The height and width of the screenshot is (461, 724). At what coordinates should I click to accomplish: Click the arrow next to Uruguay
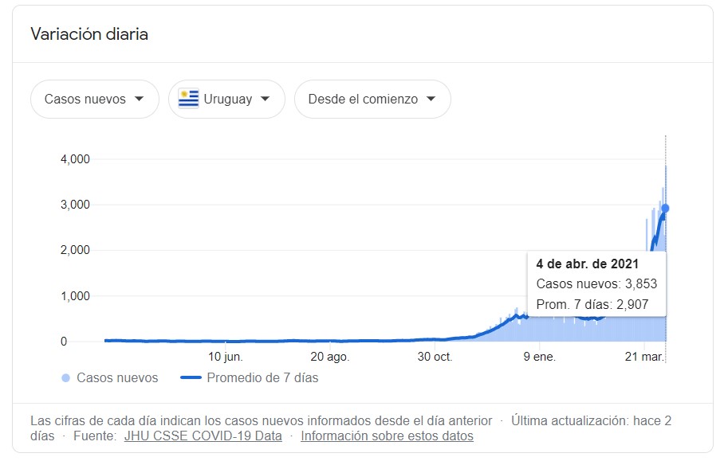(x=266, y=100)
